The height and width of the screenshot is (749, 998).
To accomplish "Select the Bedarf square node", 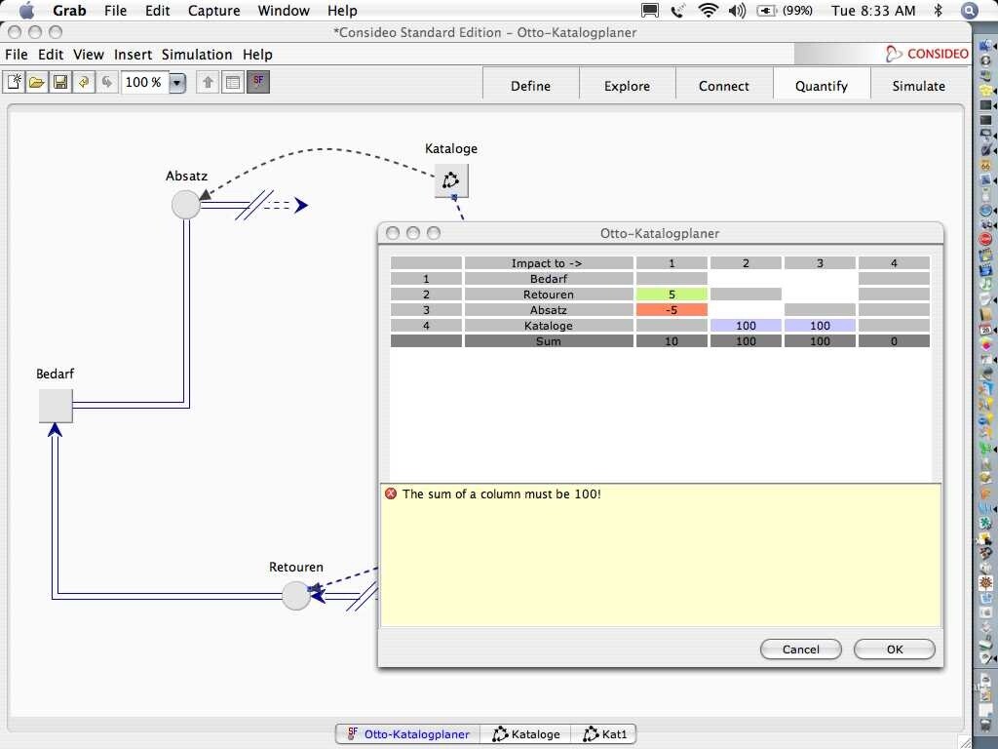I will click(x=56, y=406).
